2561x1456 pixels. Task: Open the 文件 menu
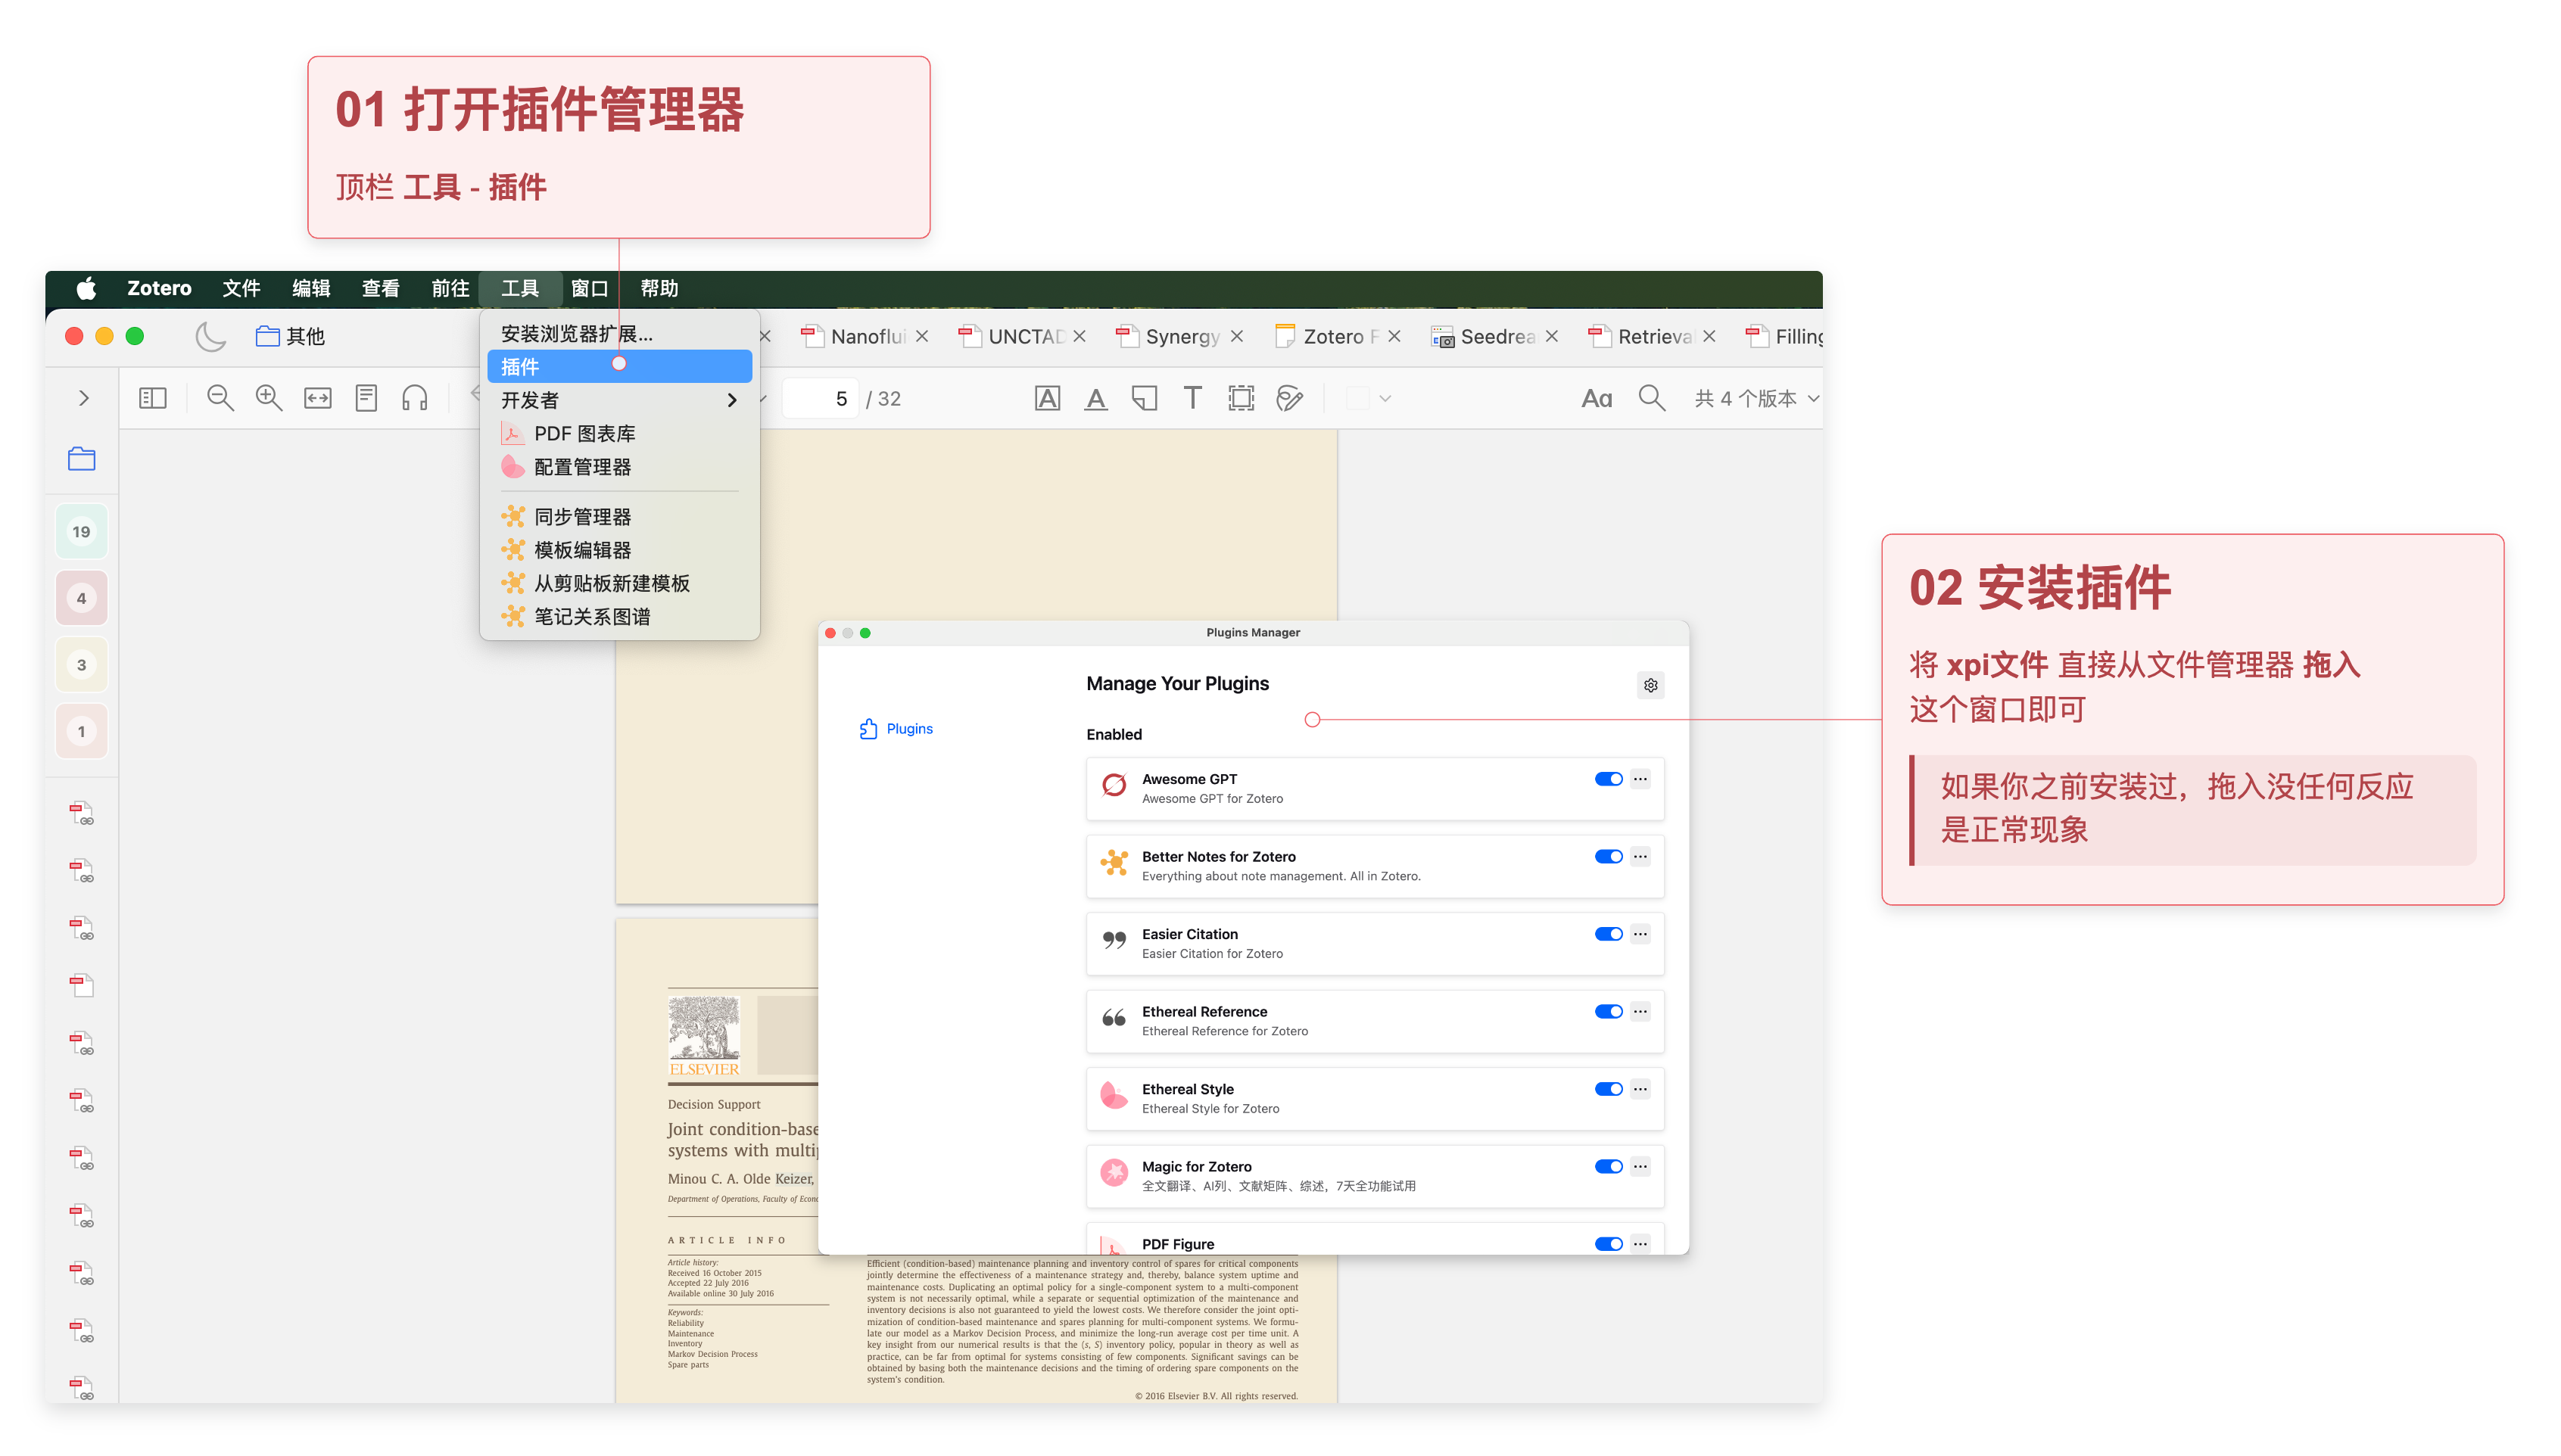point(241,289)
